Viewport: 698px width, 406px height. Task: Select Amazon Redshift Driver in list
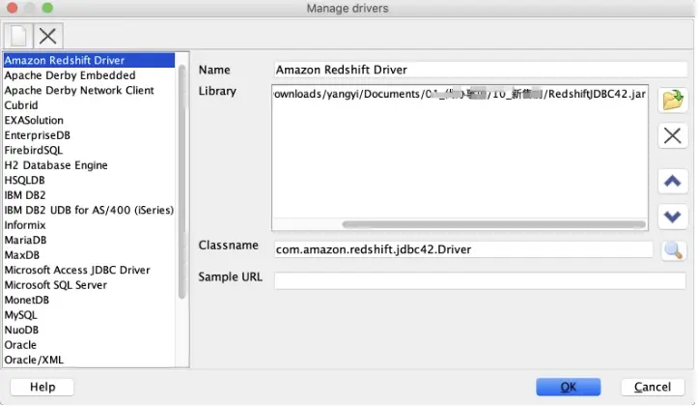(x=89, y=60)
